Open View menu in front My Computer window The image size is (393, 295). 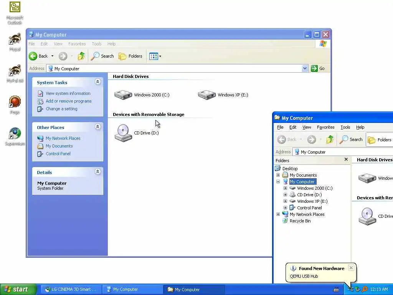pos(307,127)
